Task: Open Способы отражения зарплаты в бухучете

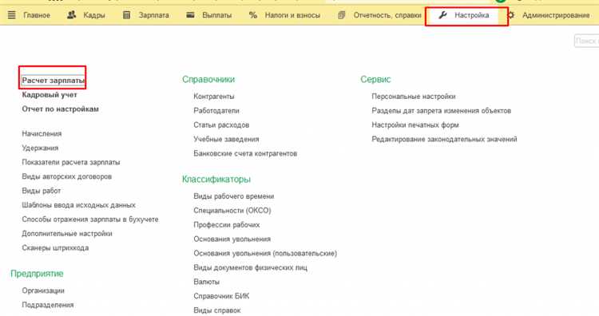Action: 90,219
